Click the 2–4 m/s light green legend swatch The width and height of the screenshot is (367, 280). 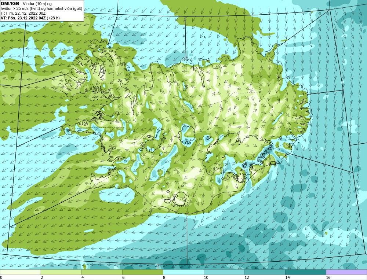coord(61,272)
